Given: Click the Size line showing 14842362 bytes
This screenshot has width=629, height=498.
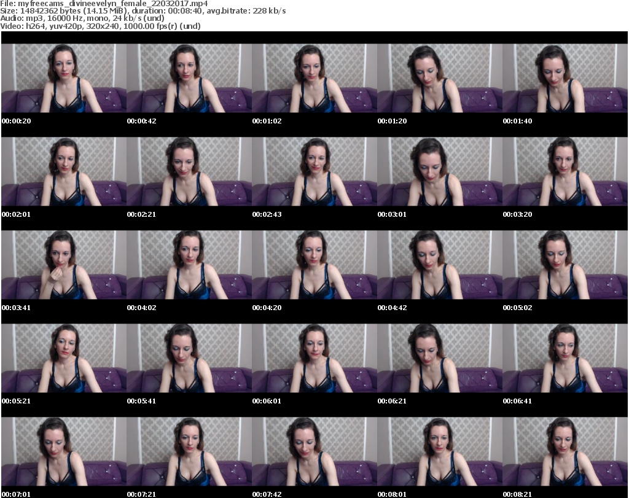Looking at the screenshot, I should tap(143, 11).
